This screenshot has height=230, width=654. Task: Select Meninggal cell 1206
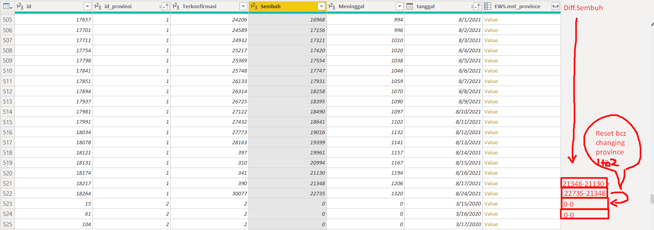[365, 184]
